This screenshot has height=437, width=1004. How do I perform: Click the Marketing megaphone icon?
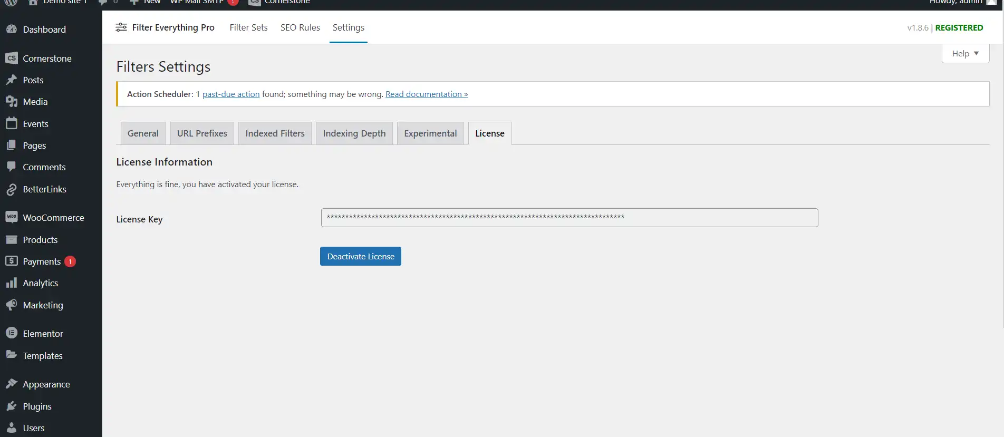point(12,305)
